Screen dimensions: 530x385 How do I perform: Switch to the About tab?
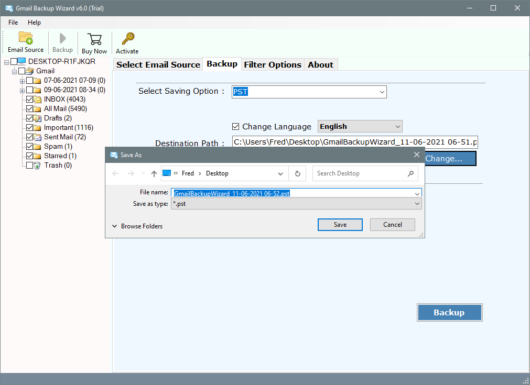(x=320, y=64)
